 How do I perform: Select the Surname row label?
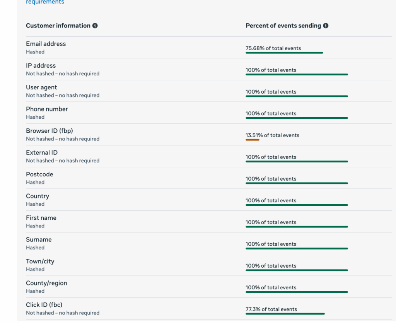pyautogui.click(x=39, y=239)
